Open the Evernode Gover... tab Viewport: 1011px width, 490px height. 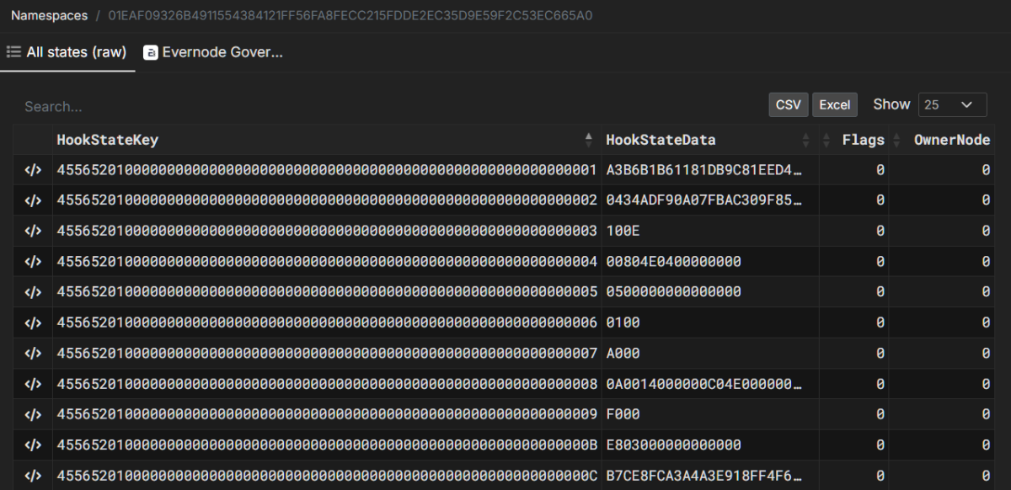click(222, 53)
